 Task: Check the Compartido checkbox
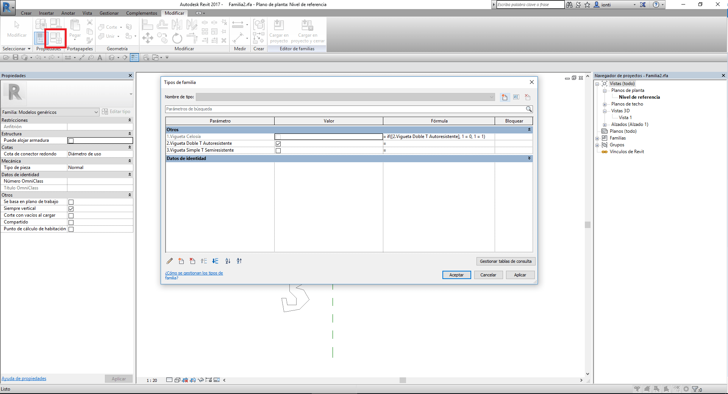[x=71, y=222]
